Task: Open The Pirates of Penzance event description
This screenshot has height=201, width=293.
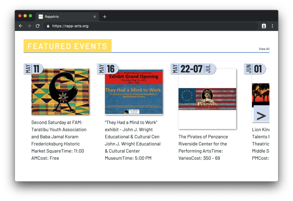Action: 203,147
